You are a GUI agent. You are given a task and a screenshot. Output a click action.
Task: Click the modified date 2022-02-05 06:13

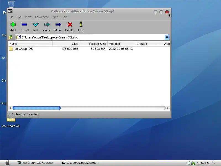point(121,49)
